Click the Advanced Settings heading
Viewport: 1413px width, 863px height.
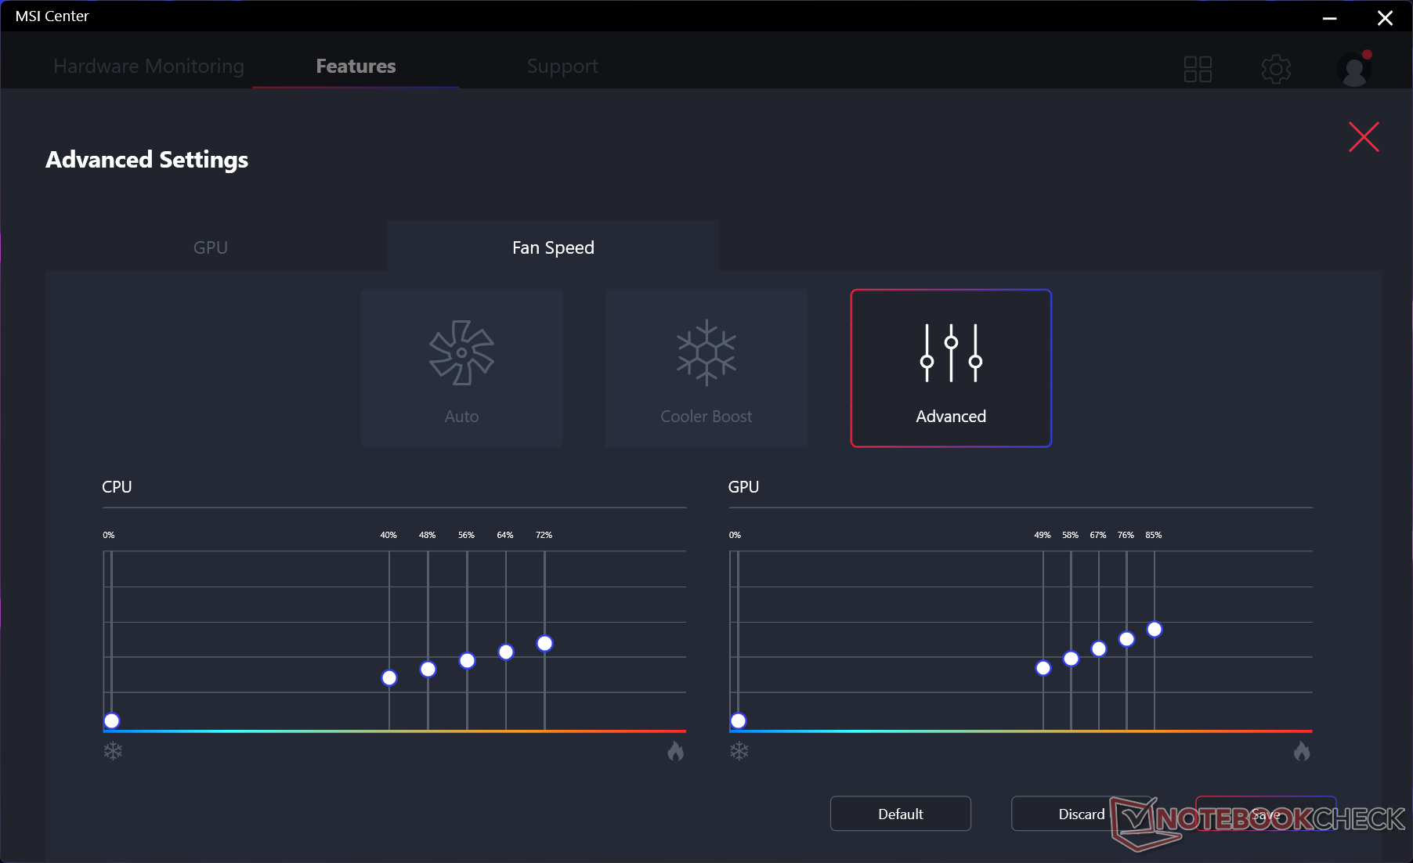146,160
